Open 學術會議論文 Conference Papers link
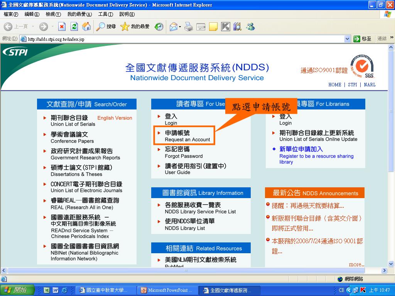This screenshot has height=296, width=395. pos(72,138)
